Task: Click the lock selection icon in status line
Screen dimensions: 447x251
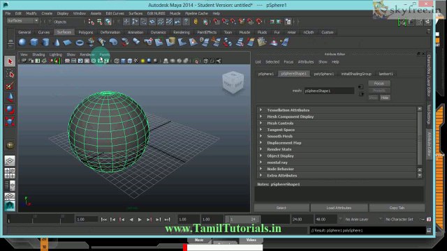Action: [x=196, y=22]
